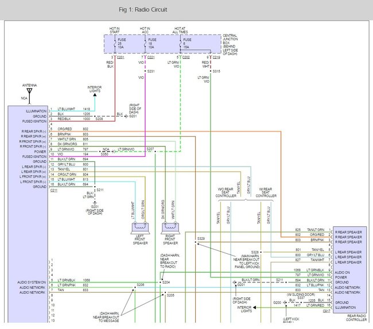
Task: Click connector label C202
Action: (186, 57)
